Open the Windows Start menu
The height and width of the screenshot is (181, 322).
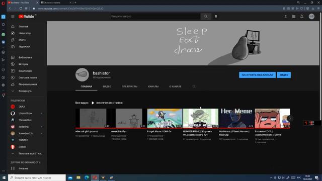[x=4, y=177]
